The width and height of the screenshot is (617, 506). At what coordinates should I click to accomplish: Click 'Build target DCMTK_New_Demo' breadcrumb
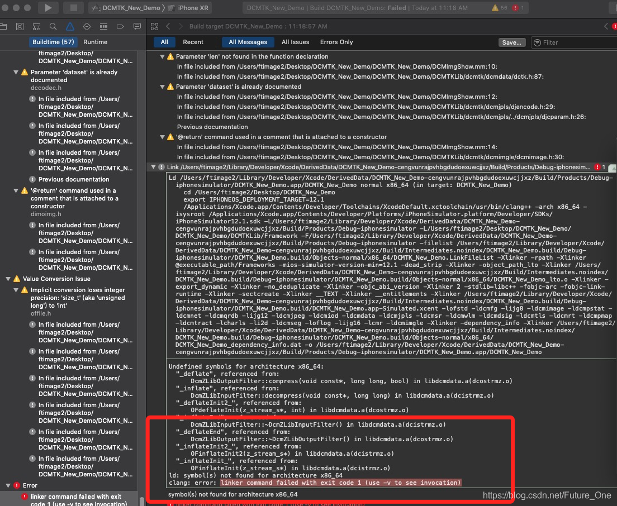258,26
